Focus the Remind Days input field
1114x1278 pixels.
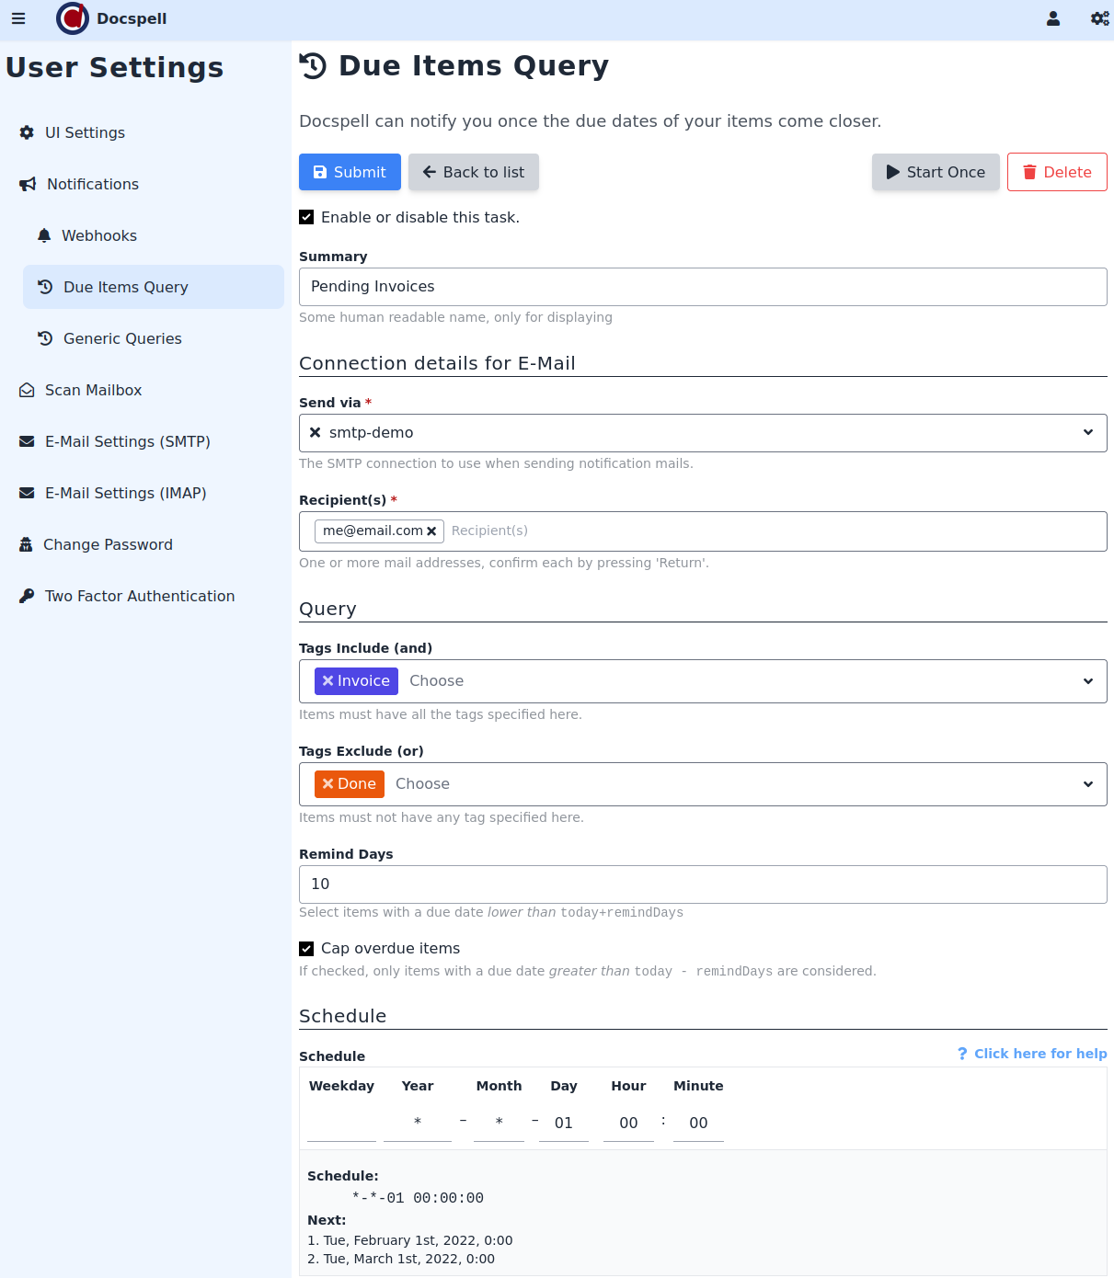(x=703, y=884)
